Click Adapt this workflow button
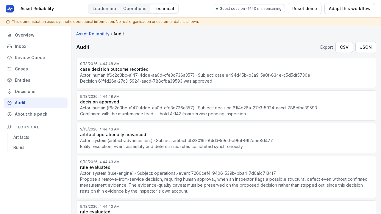 click(350, 9)
